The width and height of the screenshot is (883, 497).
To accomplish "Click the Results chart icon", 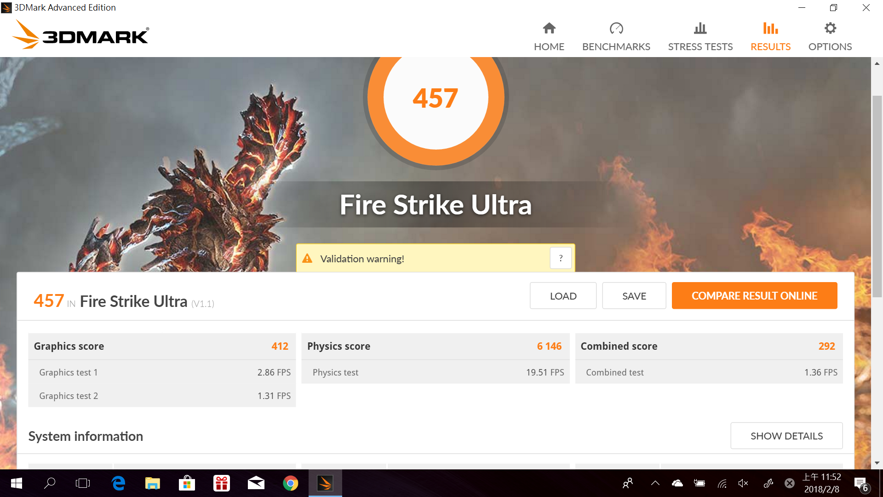I will point(770,29).
